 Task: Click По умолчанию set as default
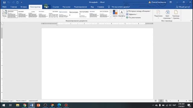tap(133, 17)
